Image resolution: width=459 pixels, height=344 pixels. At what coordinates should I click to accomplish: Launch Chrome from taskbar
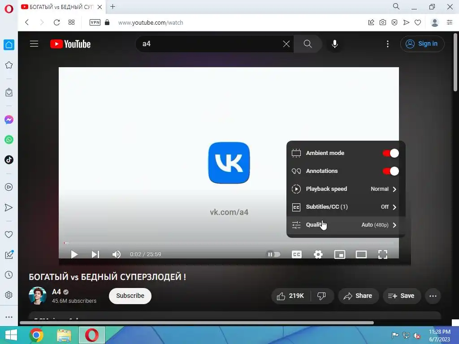pyautogui.click(x=36, y=335)
